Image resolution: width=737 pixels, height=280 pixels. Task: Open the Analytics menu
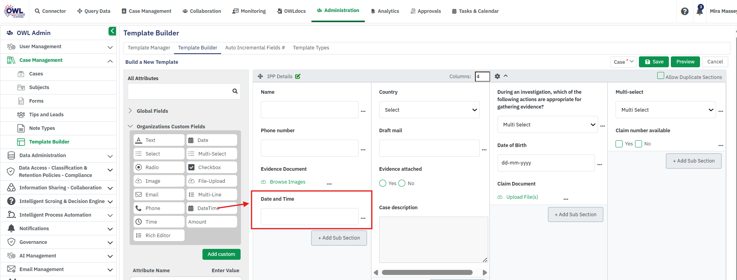pyautogui.click(x=385, y=11)
